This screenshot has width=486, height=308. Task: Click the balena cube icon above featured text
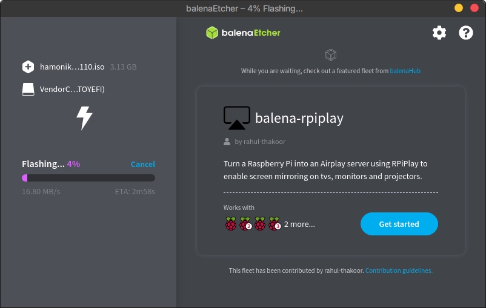(x=330, y=55)
